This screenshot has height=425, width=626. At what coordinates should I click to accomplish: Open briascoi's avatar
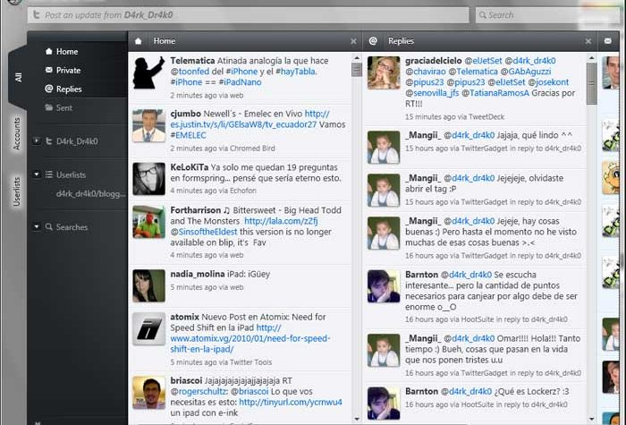click(x=149, y=392)
